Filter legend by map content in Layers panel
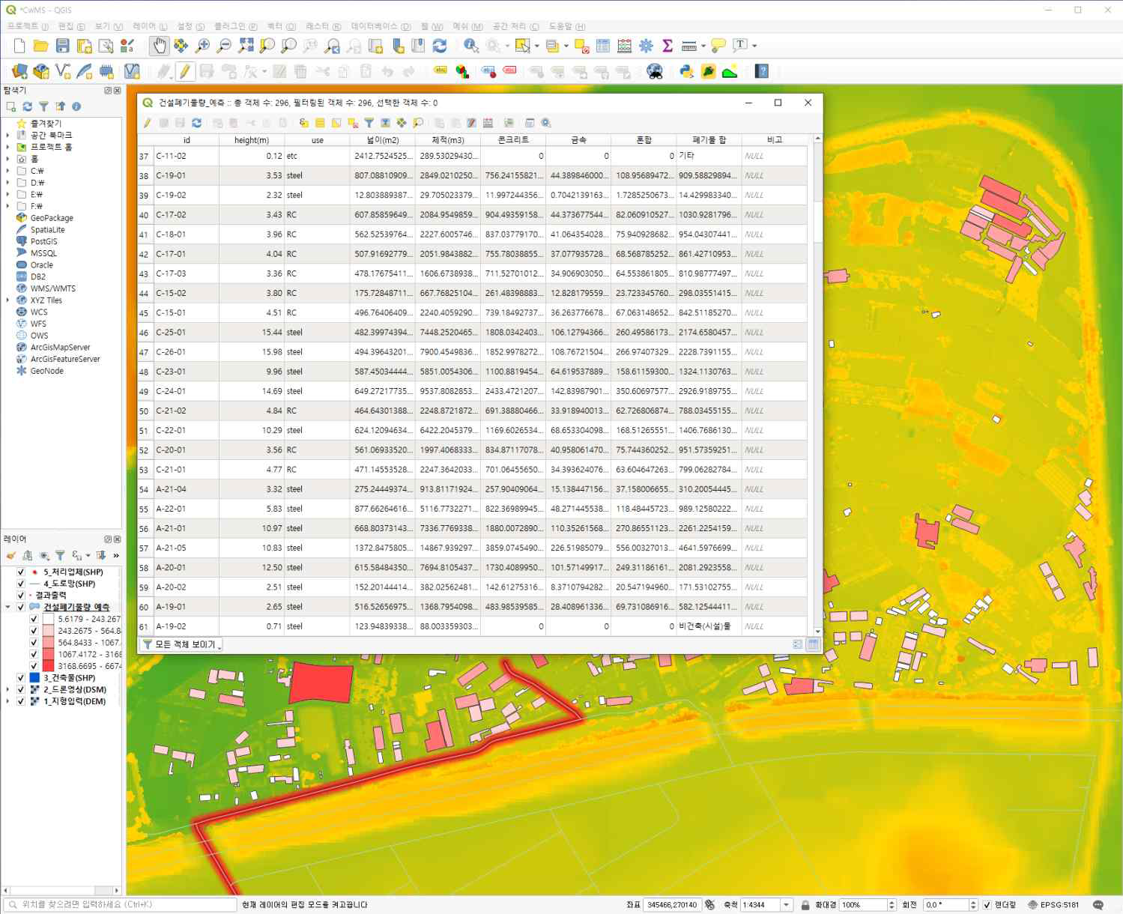The image size is (1123, 914). tap(60, 556)
